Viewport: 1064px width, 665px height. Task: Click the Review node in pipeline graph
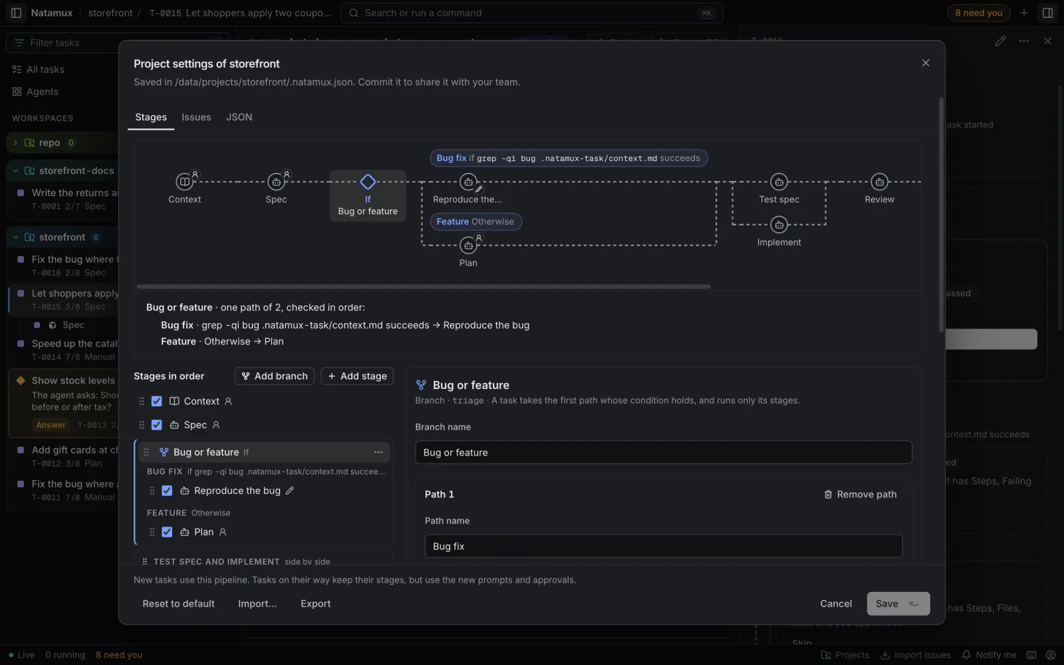tap(879, 182)
